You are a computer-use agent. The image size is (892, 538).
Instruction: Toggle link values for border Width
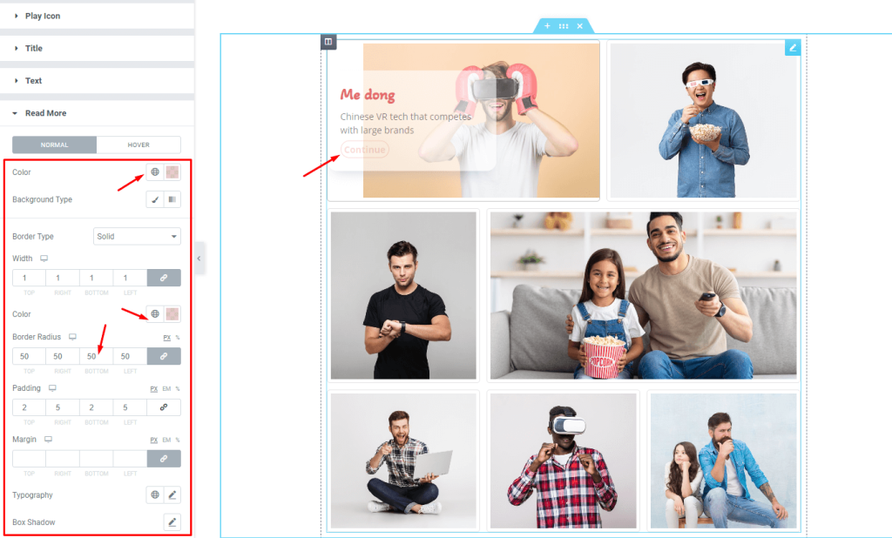coord(164,278)
